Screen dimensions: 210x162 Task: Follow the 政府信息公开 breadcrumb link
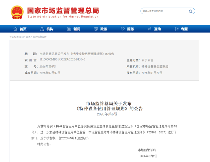coord(39,37)
